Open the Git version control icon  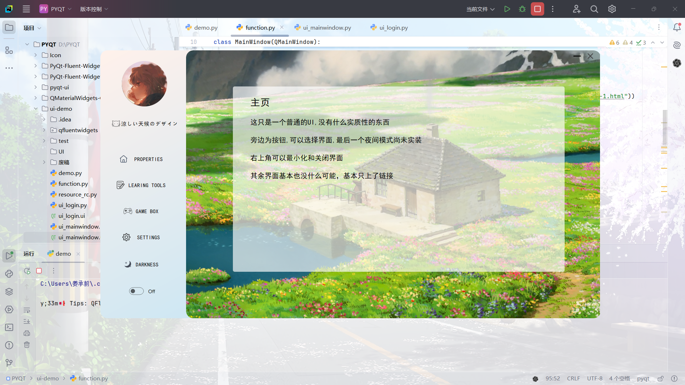click(x=9, y=363)
